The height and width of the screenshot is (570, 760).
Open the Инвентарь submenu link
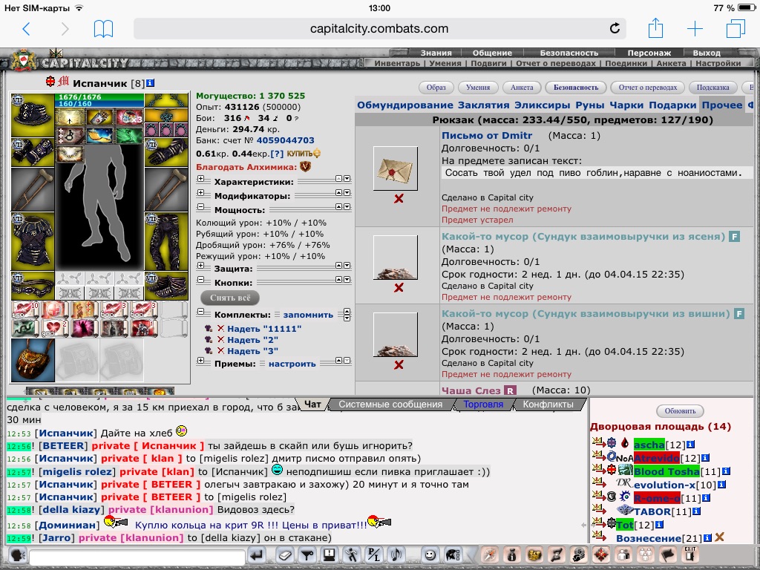(x=397, y=63)
